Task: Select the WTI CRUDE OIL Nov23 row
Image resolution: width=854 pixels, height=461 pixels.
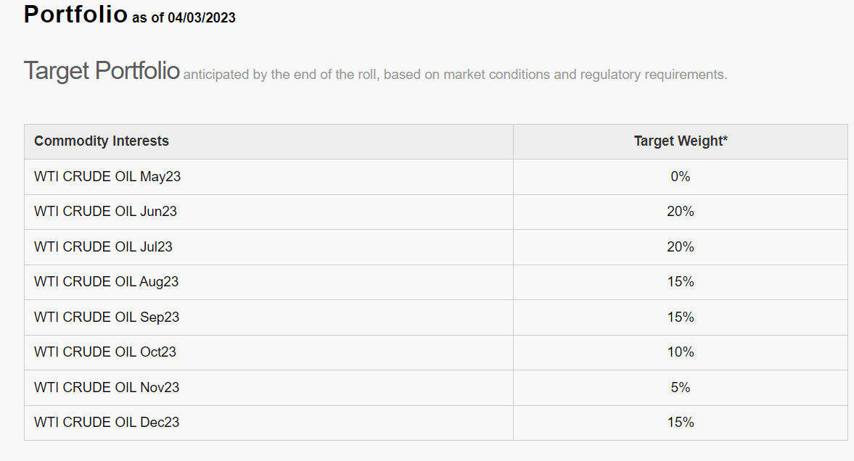Action: 106,388
